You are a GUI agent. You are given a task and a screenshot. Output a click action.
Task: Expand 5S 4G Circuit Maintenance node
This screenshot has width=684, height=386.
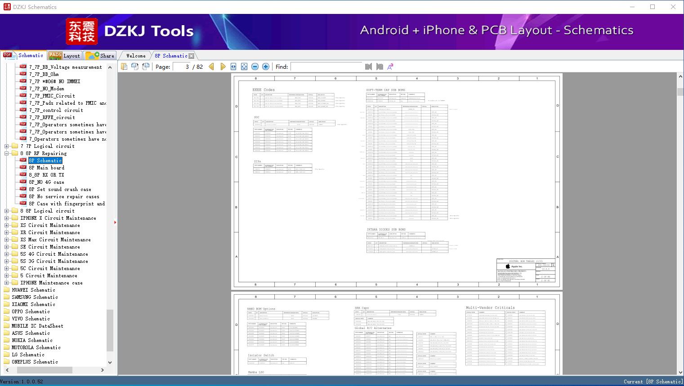(x=6, y=254)
